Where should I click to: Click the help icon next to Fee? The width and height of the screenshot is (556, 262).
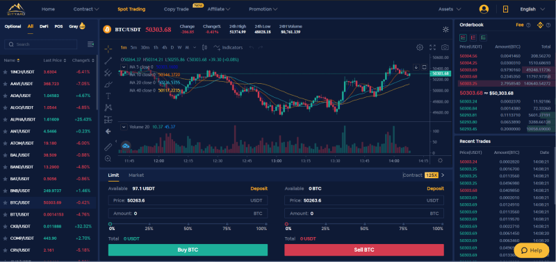(528, 25)
